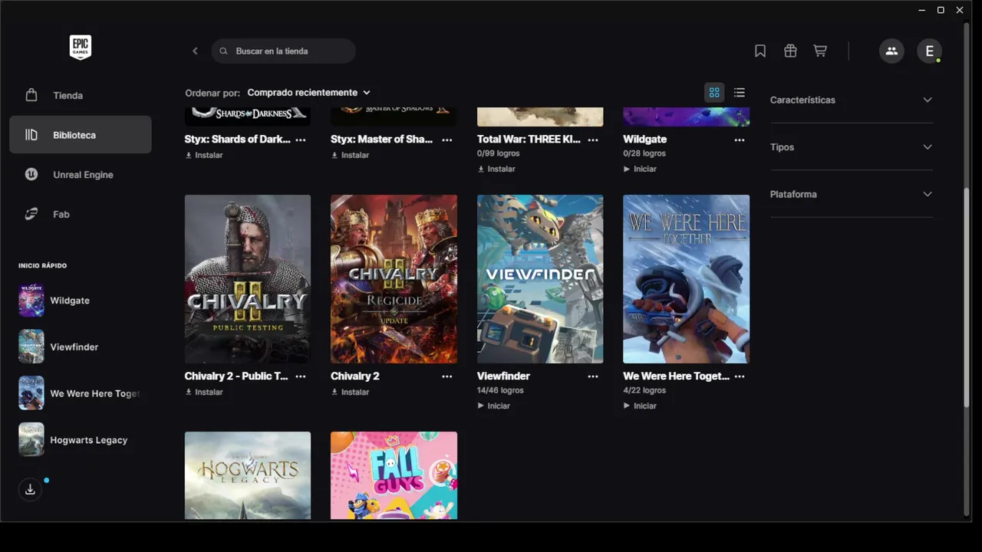Click the Total War 0/99 logros text

(x=499, y=153)
